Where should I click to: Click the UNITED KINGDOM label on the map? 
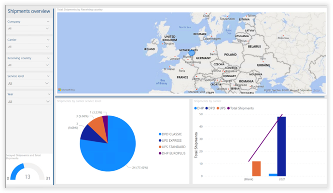pos(170,38)
